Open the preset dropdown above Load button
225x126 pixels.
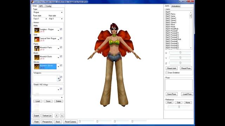click(48, 97)
